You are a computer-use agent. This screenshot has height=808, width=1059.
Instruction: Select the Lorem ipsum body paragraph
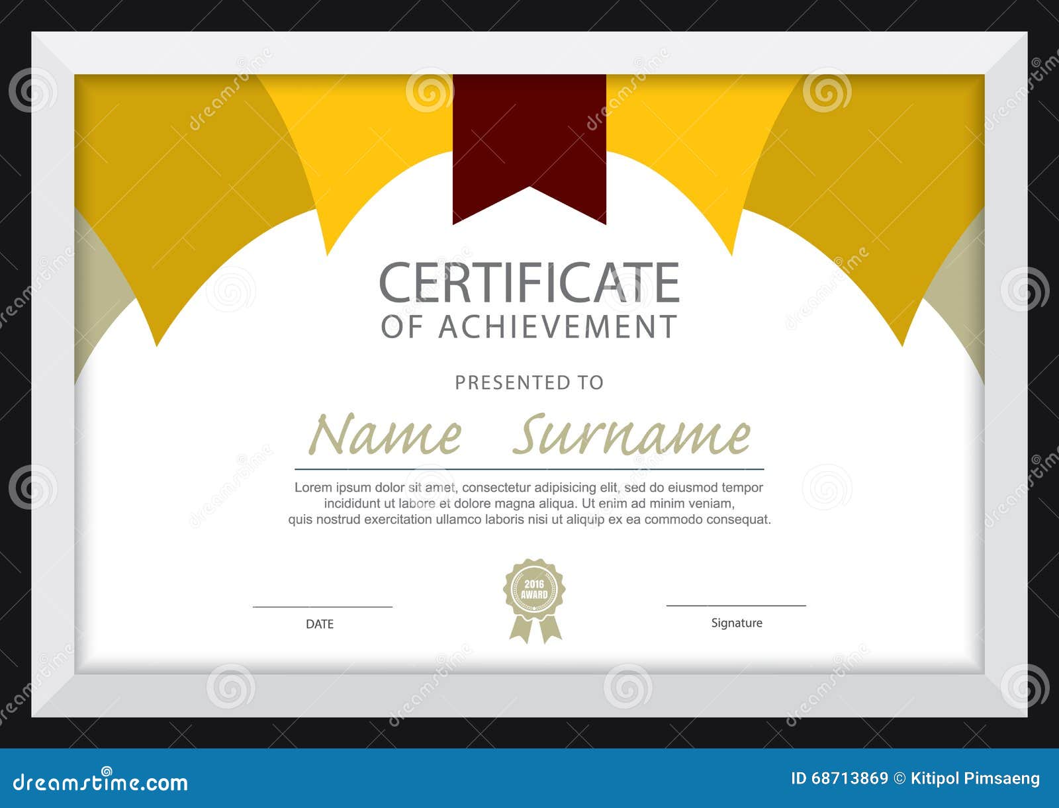[x=529, y=504]
